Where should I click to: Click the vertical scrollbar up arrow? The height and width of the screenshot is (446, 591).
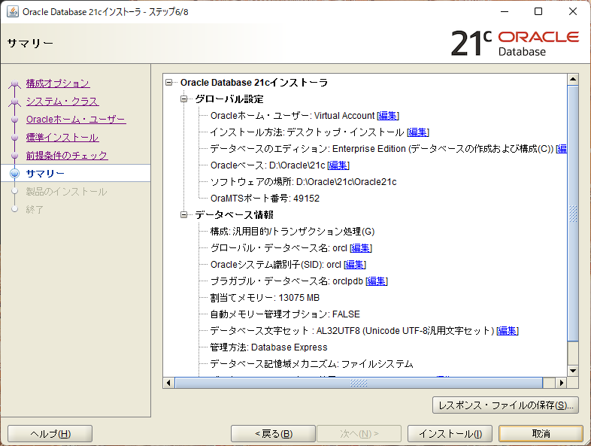coord(573,79)
